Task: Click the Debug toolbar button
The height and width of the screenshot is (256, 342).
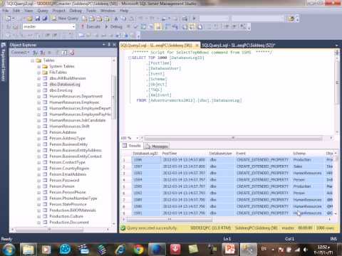Action: click(x=113, y=26)
